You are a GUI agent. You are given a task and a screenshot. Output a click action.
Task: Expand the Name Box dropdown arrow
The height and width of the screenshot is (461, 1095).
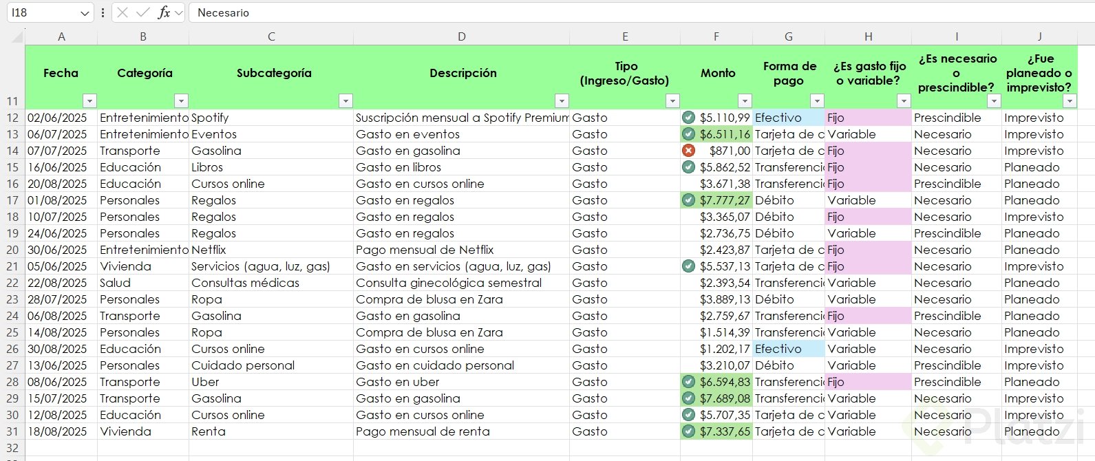pos(85,12)
